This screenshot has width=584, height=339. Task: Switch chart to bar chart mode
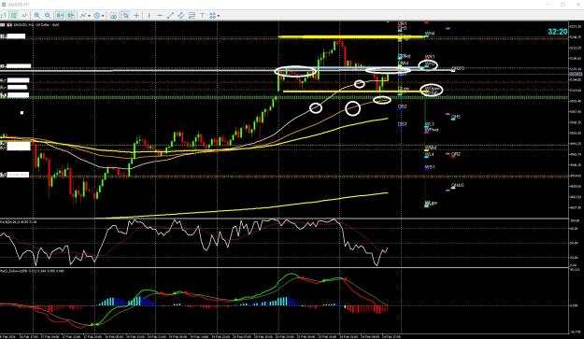[4, 16]
